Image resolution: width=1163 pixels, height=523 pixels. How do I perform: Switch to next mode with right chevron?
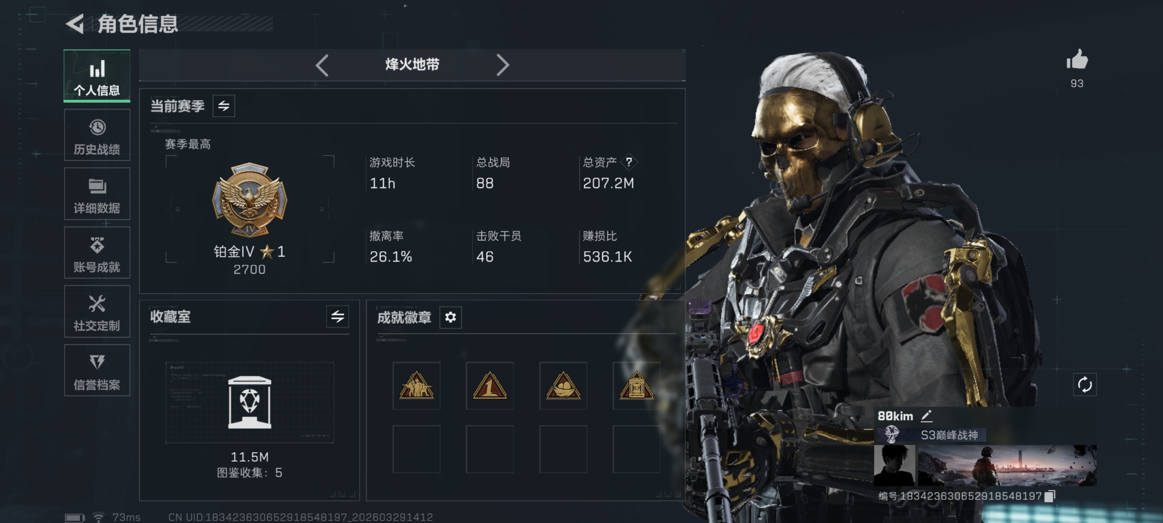503,65
